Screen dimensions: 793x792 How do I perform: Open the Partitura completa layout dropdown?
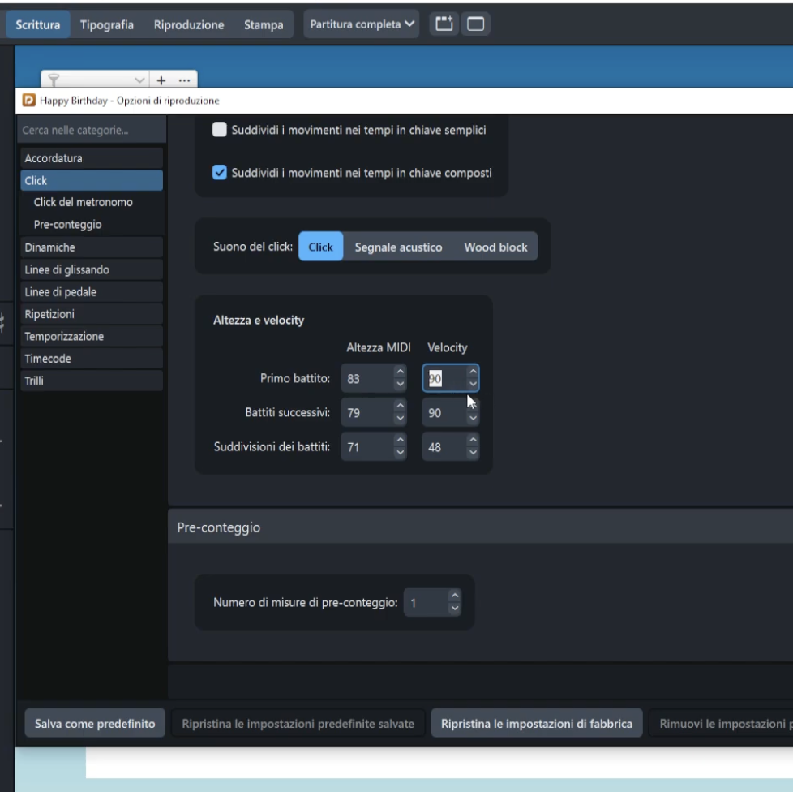(362, 24)
